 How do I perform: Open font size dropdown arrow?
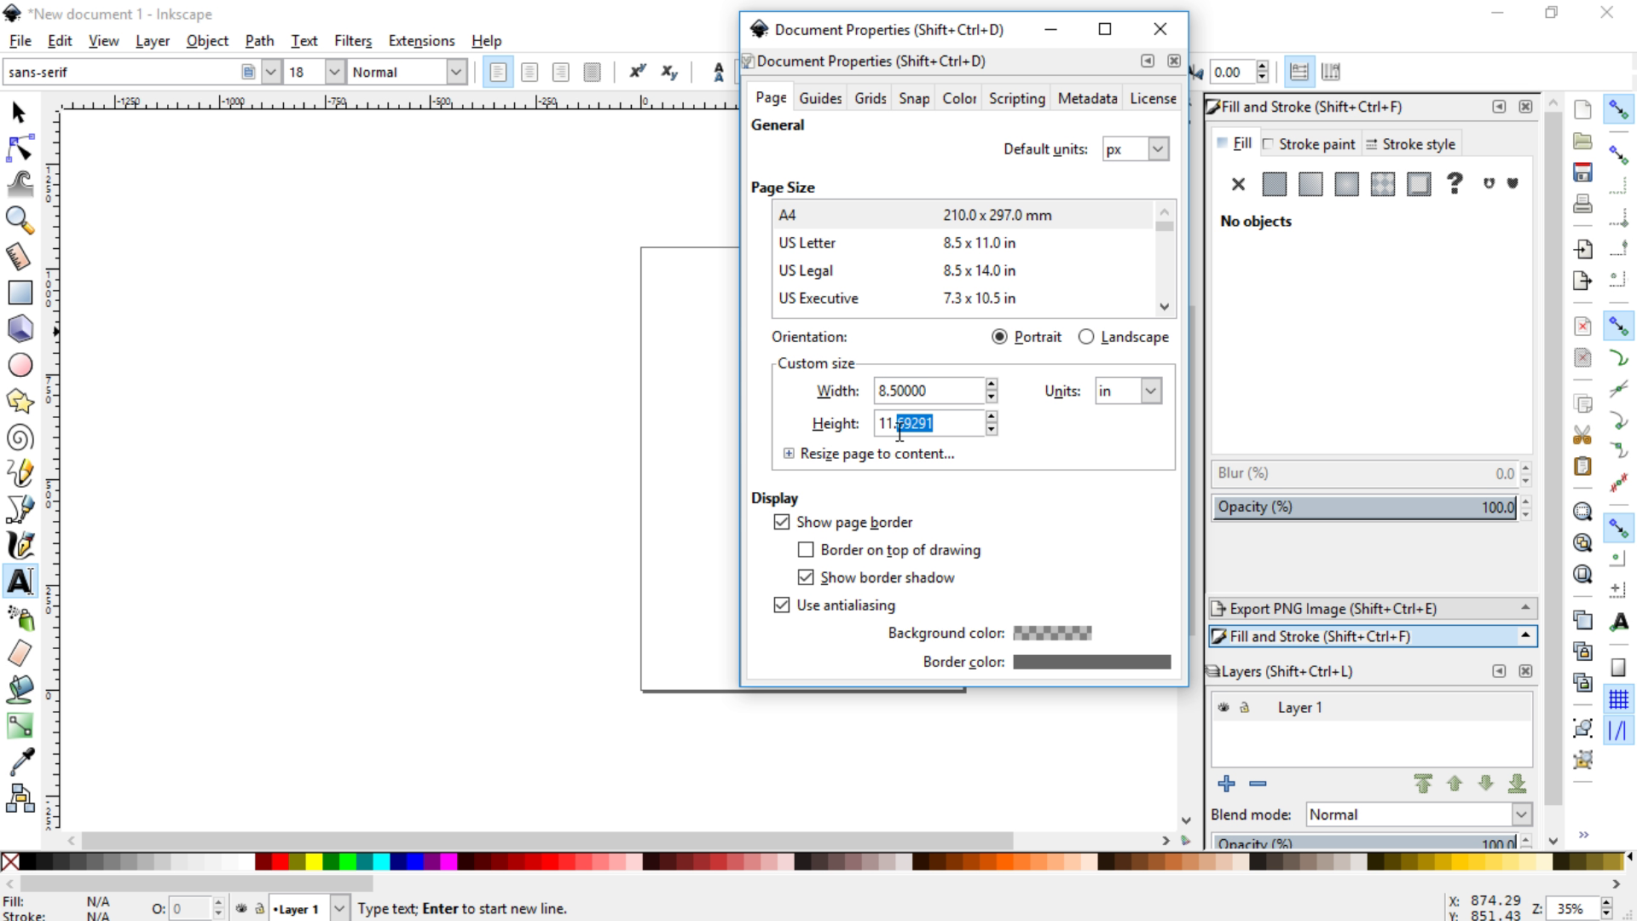point(335,72)
